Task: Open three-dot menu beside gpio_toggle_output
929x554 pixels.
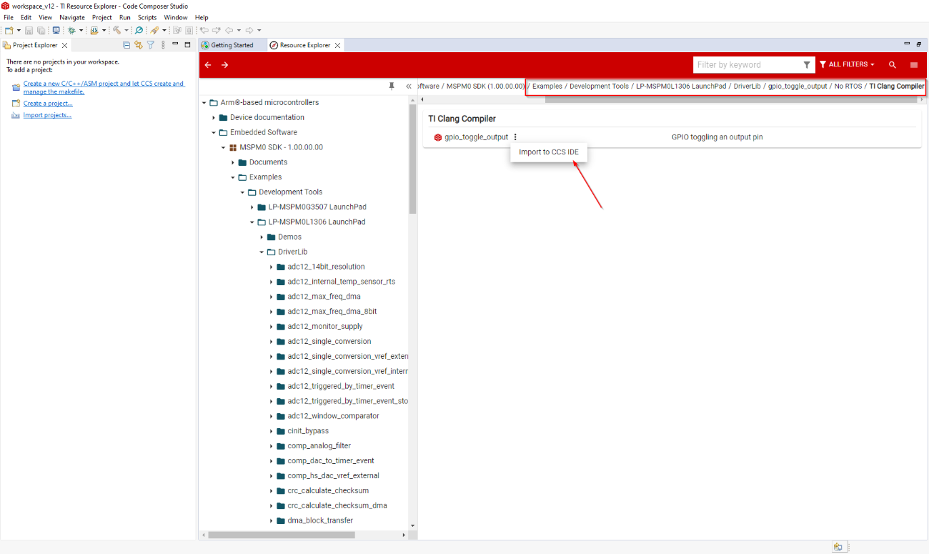Action: click(515, 137)
